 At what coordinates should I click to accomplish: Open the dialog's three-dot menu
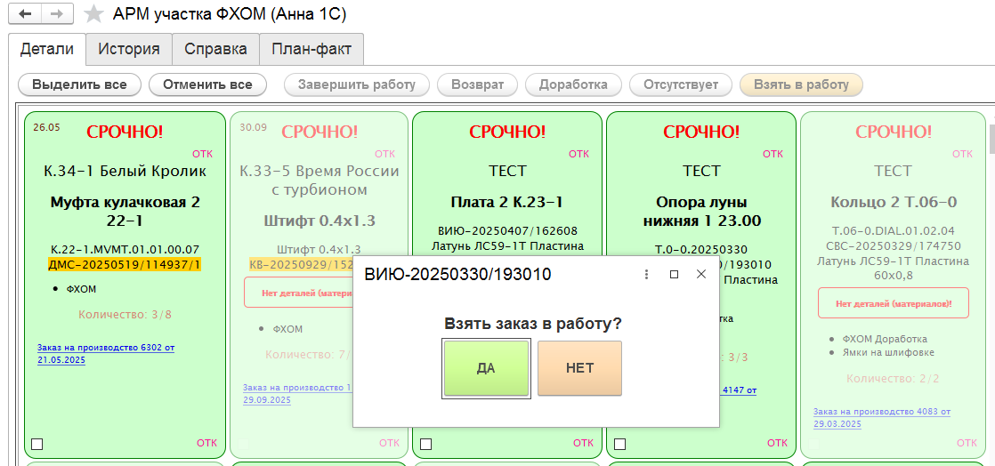point(647,275)
